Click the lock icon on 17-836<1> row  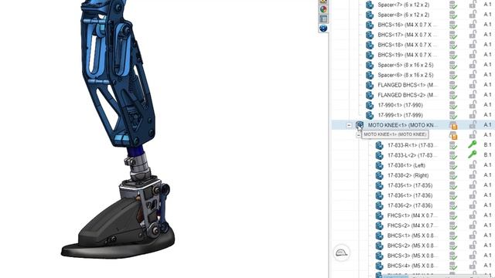(x=473, y=195)
